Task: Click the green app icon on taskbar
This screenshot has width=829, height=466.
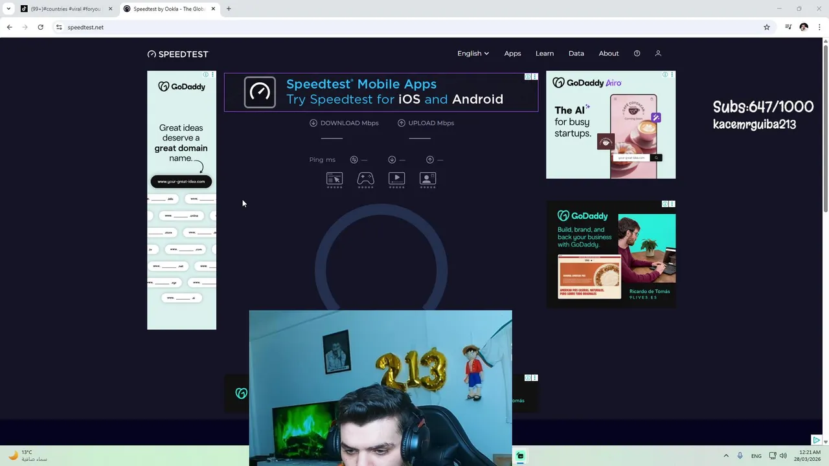Action: tap(520, 456)
